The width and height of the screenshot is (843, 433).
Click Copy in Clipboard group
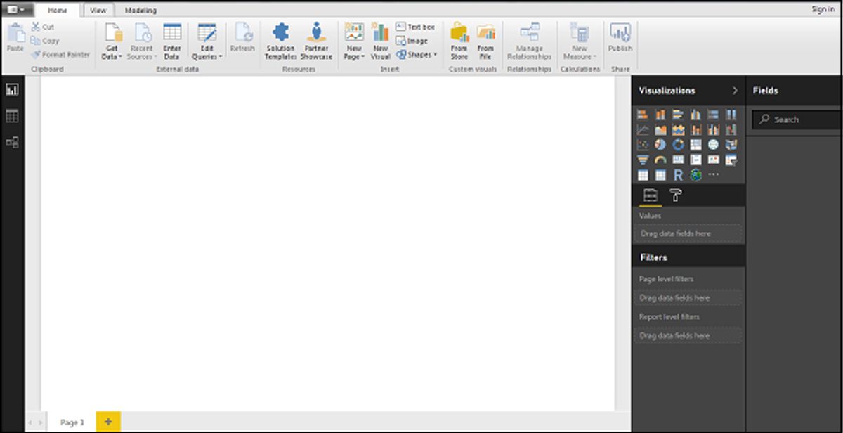point(45,41)
